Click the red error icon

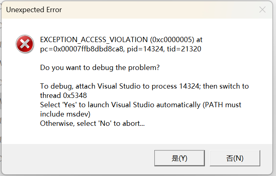[25, 44]
